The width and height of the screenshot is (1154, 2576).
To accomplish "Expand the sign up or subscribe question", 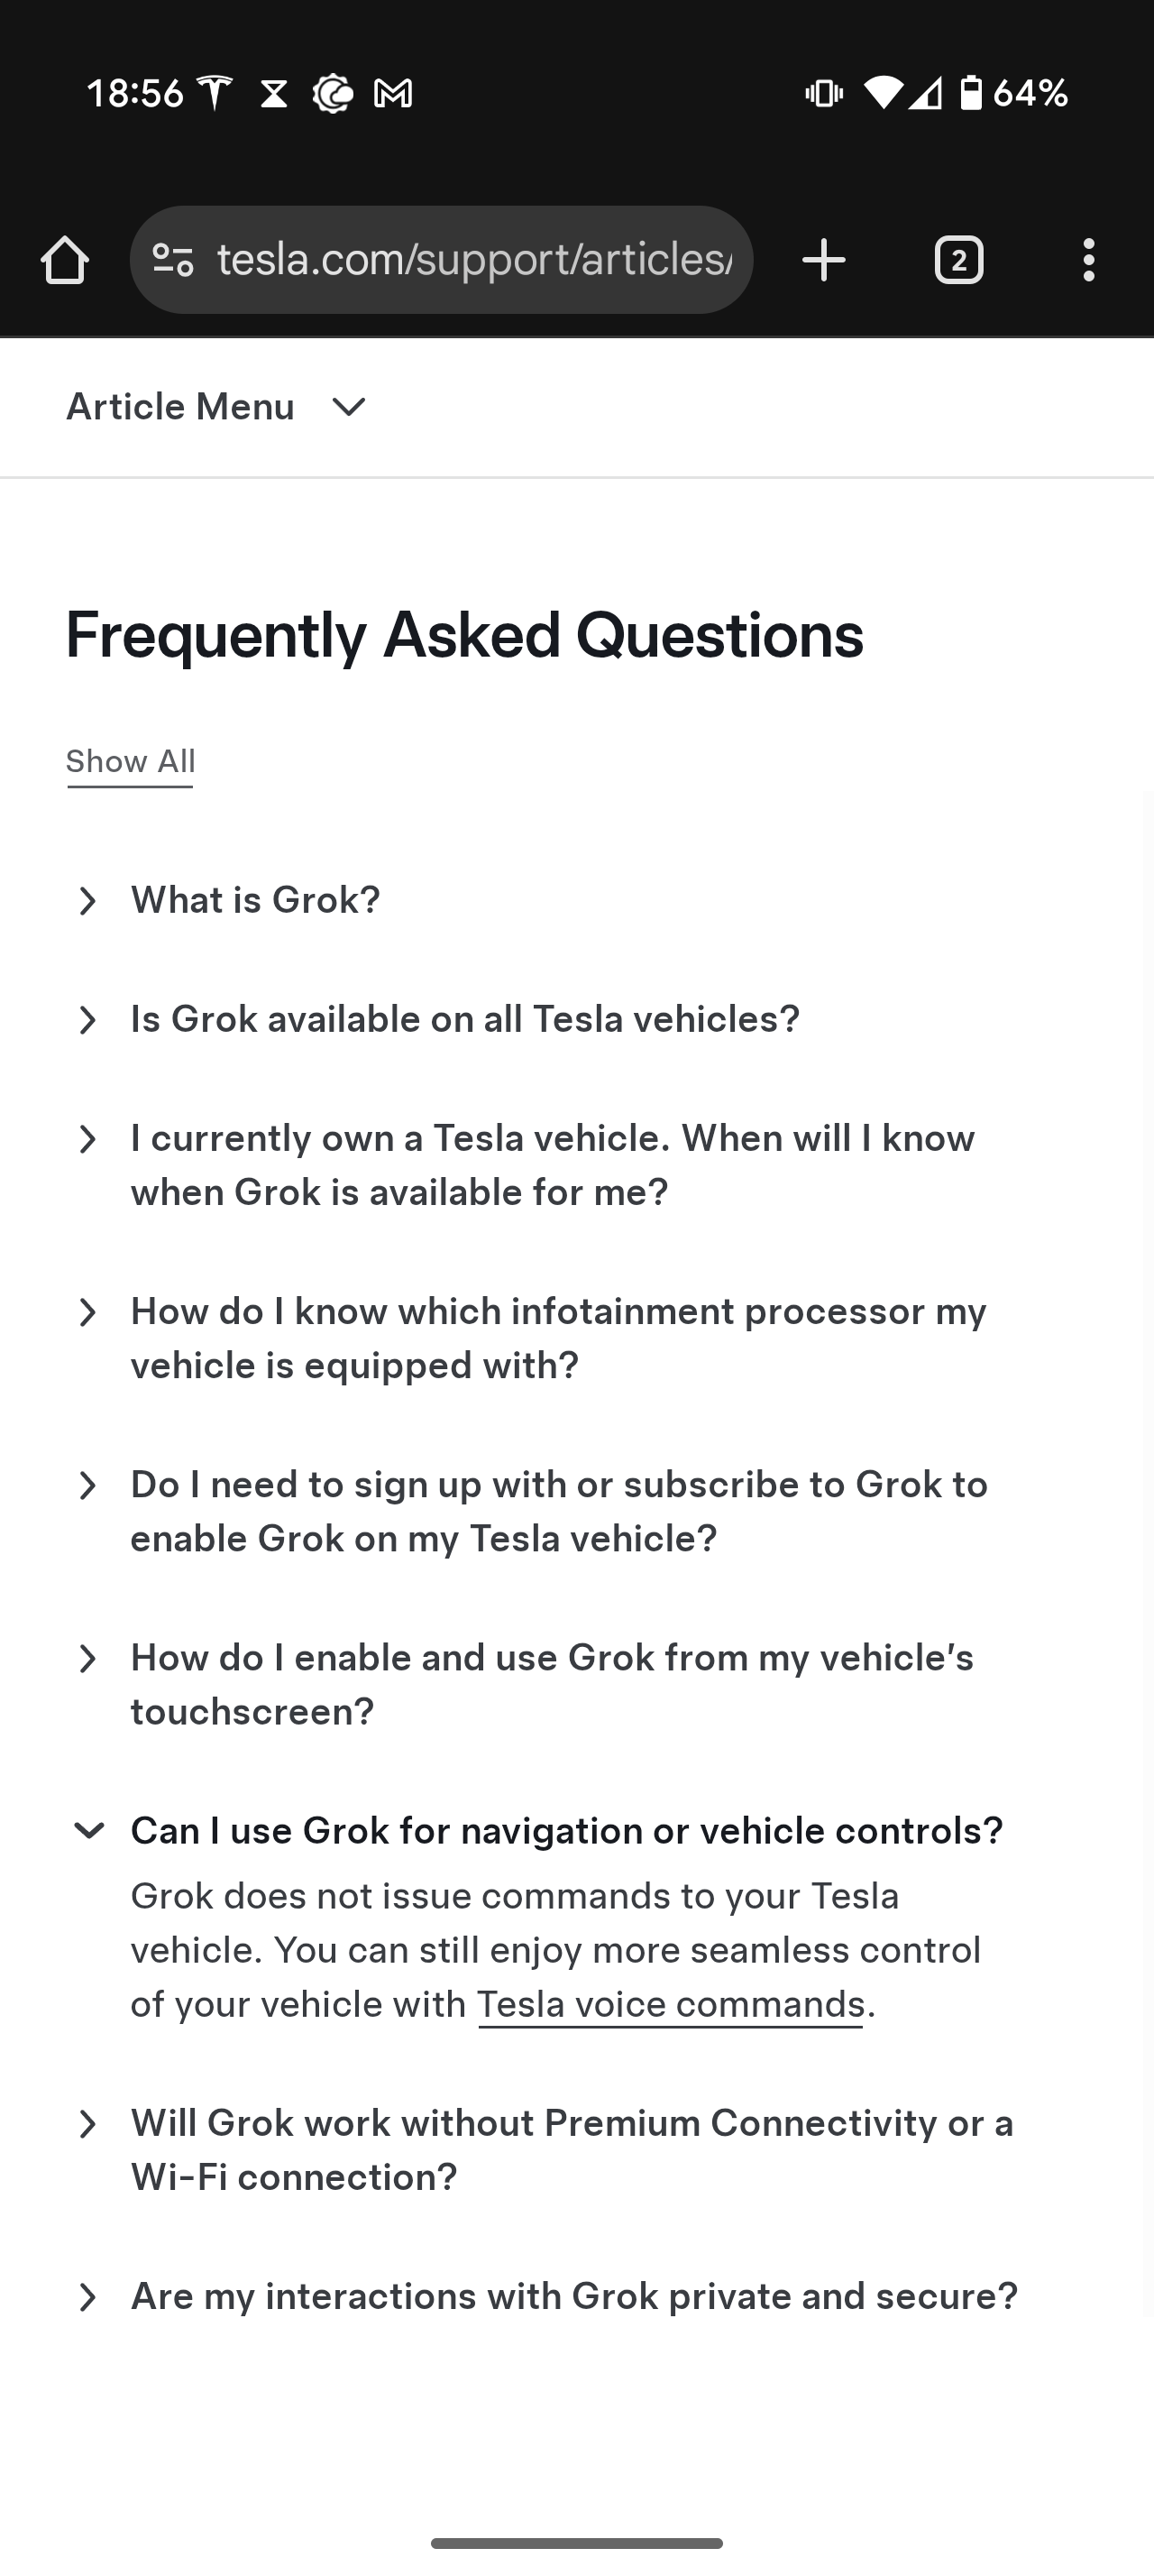I will point(558,1512).
